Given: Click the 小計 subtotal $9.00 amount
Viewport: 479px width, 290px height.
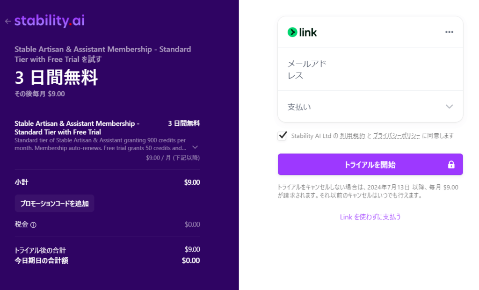Looking at the screenshot, I should tap(192, 182).
